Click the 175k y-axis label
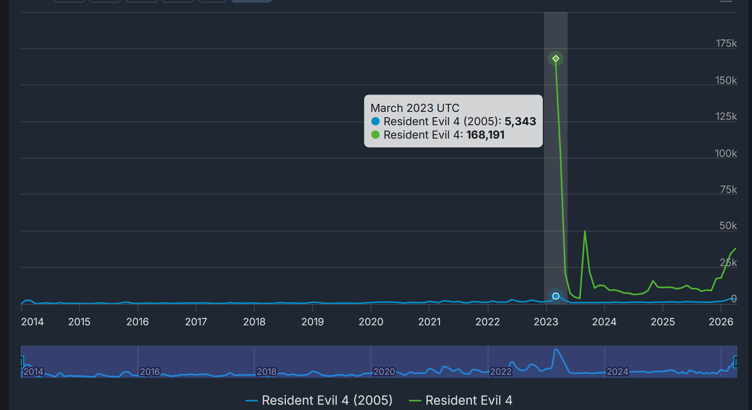 [x=726, y=43]
